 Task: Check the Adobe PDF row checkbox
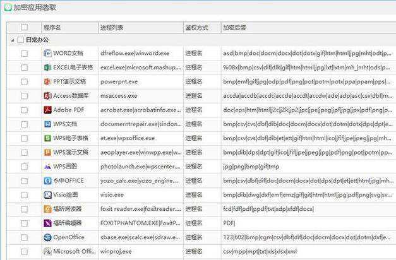click(x=24, y=110)
